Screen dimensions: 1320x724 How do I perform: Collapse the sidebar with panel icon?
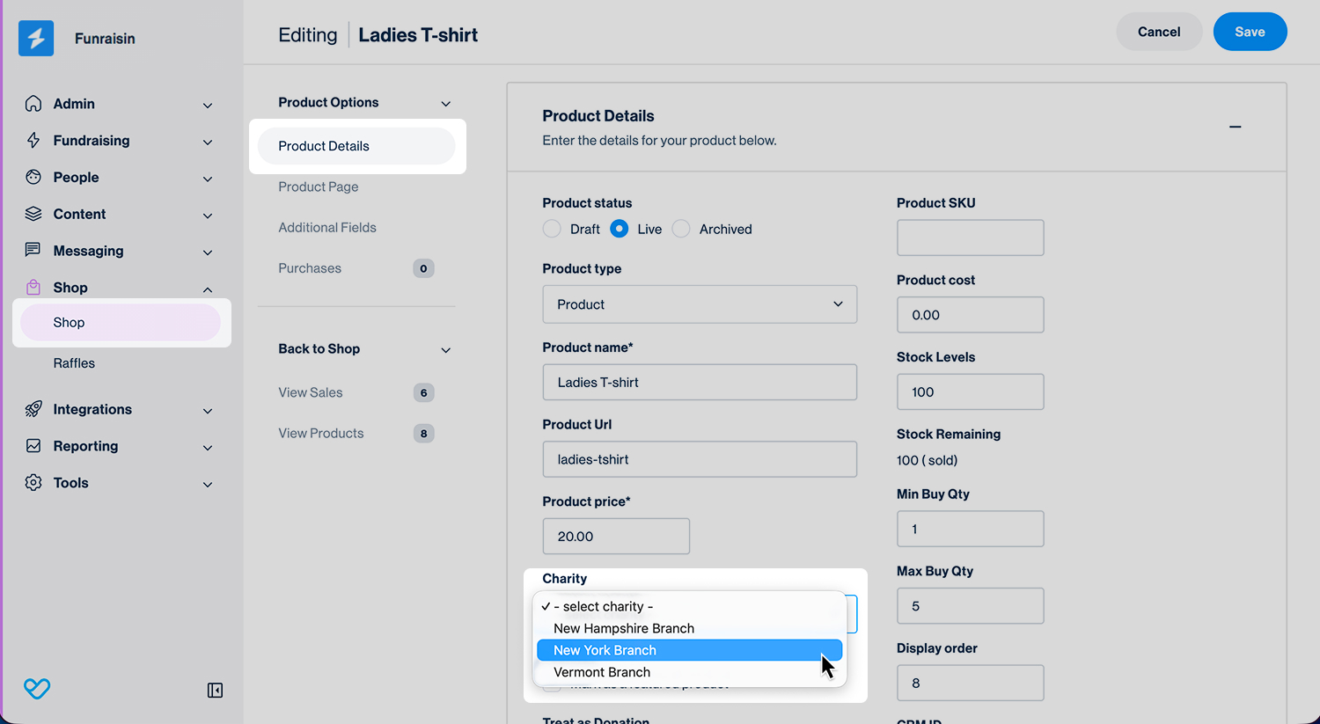215,691
